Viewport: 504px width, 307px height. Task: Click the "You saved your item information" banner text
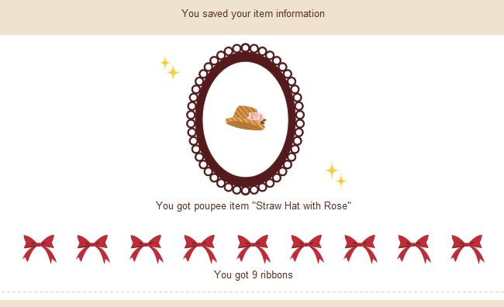[x=253, y=13]
